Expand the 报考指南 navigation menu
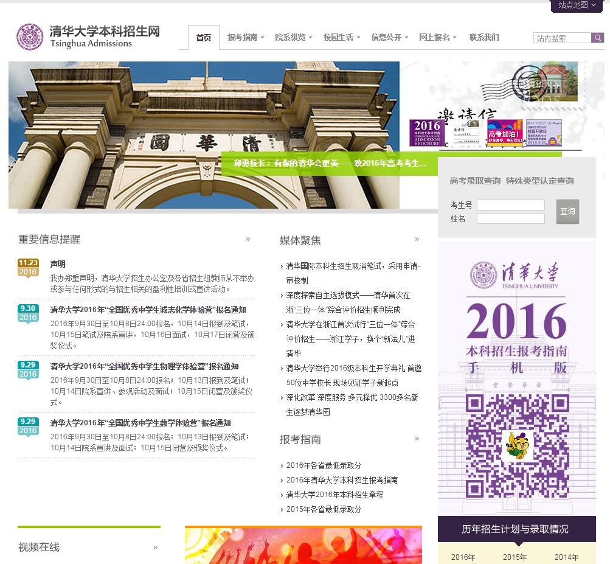 (246, 37)
